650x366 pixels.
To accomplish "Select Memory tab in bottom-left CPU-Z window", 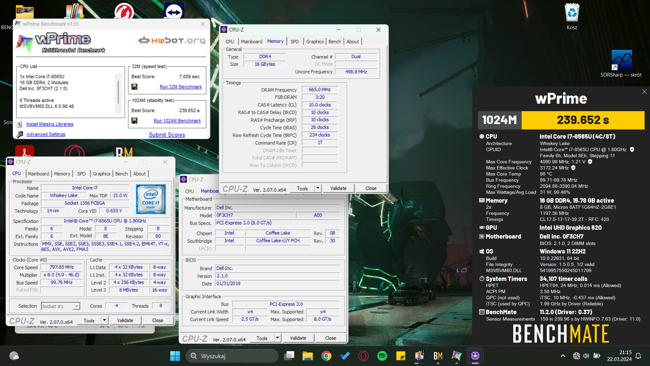I will click(62, 174).
